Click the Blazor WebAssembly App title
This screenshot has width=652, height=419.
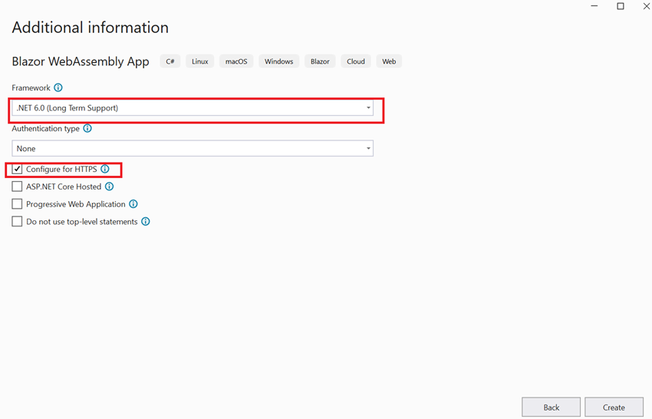(81, 61)
